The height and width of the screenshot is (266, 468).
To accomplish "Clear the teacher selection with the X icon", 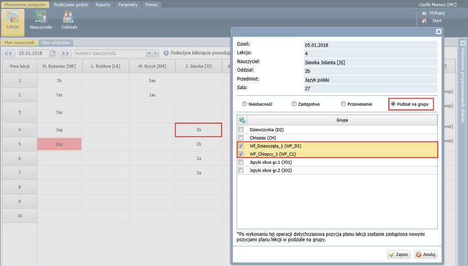I will pyautogui.click(x=155, y=53).
